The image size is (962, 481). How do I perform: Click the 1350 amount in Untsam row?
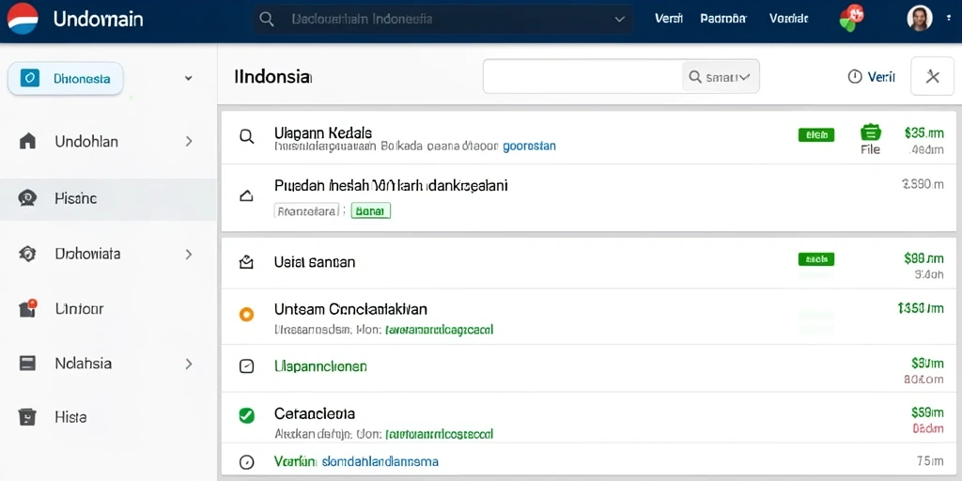[x=921, y=308]
